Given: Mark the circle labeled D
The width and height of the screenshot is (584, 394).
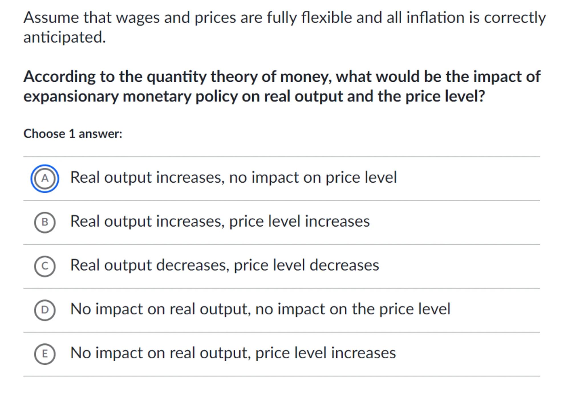Looking at the screenshot, I should 45,310.
